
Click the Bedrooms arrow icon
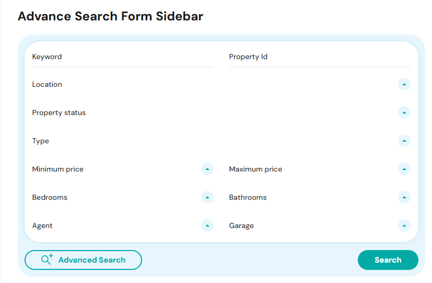click(x=207, y=198)
